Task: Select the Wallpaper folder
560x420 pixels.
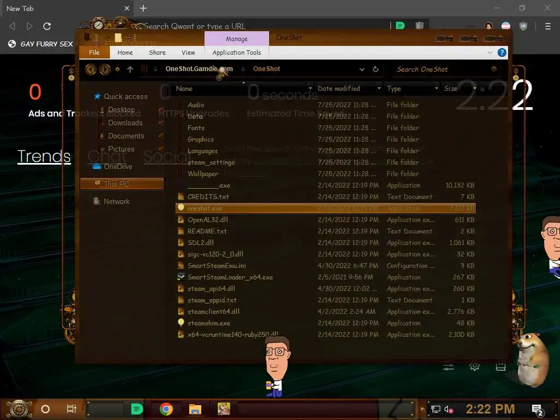Action: tap(203, 174)
